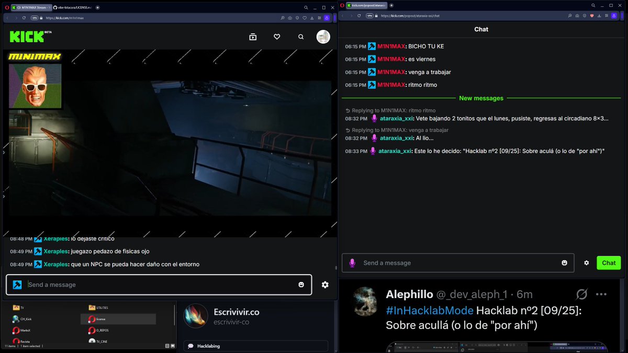This screenshot has width=628, height=353.
Task: Open the Kick browse streams icon
Action: click(253, 37)
